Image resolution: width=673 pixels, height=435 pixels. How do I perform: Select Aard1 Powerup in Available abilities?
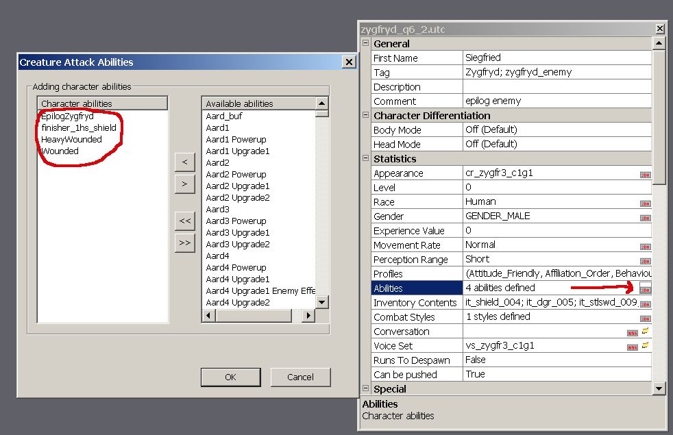coord(236,139)
